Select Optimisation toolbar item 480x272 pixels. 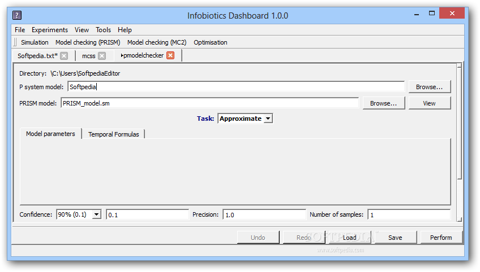[x=211, y=42]
